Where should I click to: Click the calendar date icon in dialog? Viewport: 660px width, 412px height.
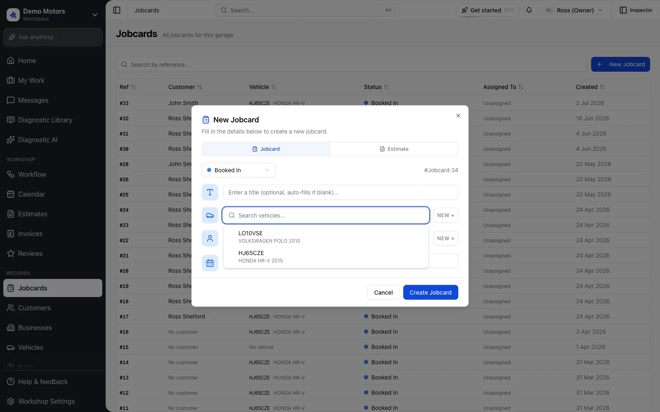pyautogui.click(x=210, y=263)
